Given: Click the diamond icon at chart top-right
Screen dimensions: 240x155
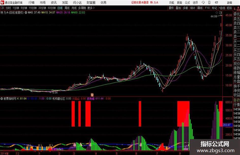Looking at the screenshot, I should pyautogui.click(x=217, y=12).
